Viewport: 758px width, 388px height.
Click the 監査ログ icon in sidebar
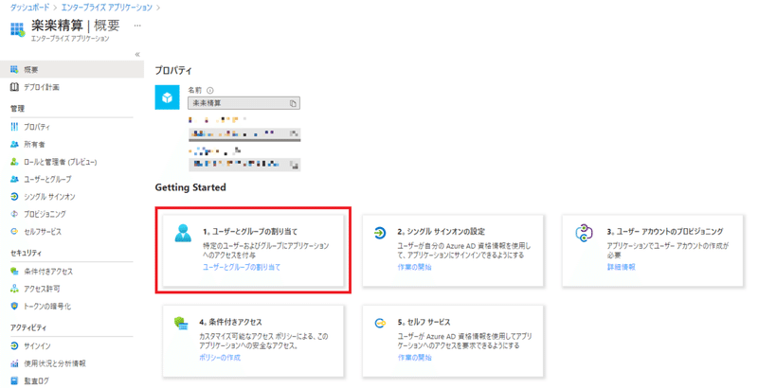[x=14, y=380]
